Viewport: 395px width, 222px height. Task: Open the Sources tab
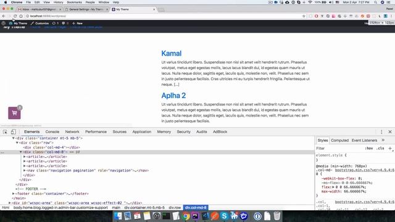[119, 131]
